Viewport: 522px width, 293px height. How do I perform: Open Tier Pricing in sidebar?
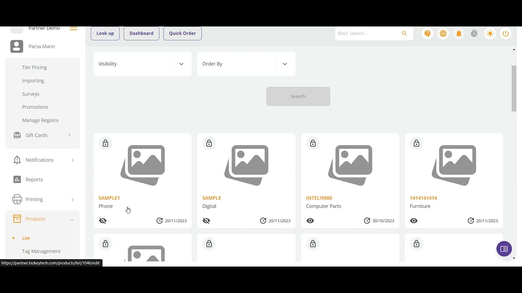coord(34,68)
